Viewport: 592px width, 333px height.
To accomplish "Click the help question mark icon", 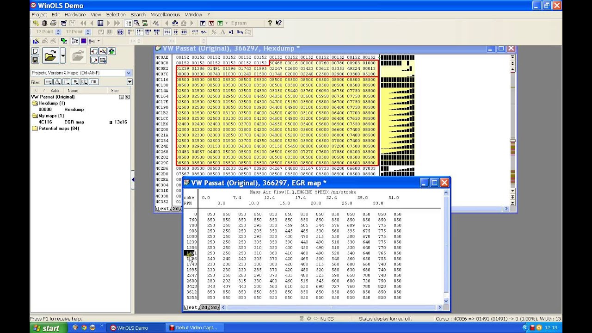I will [x=270, y=23].
